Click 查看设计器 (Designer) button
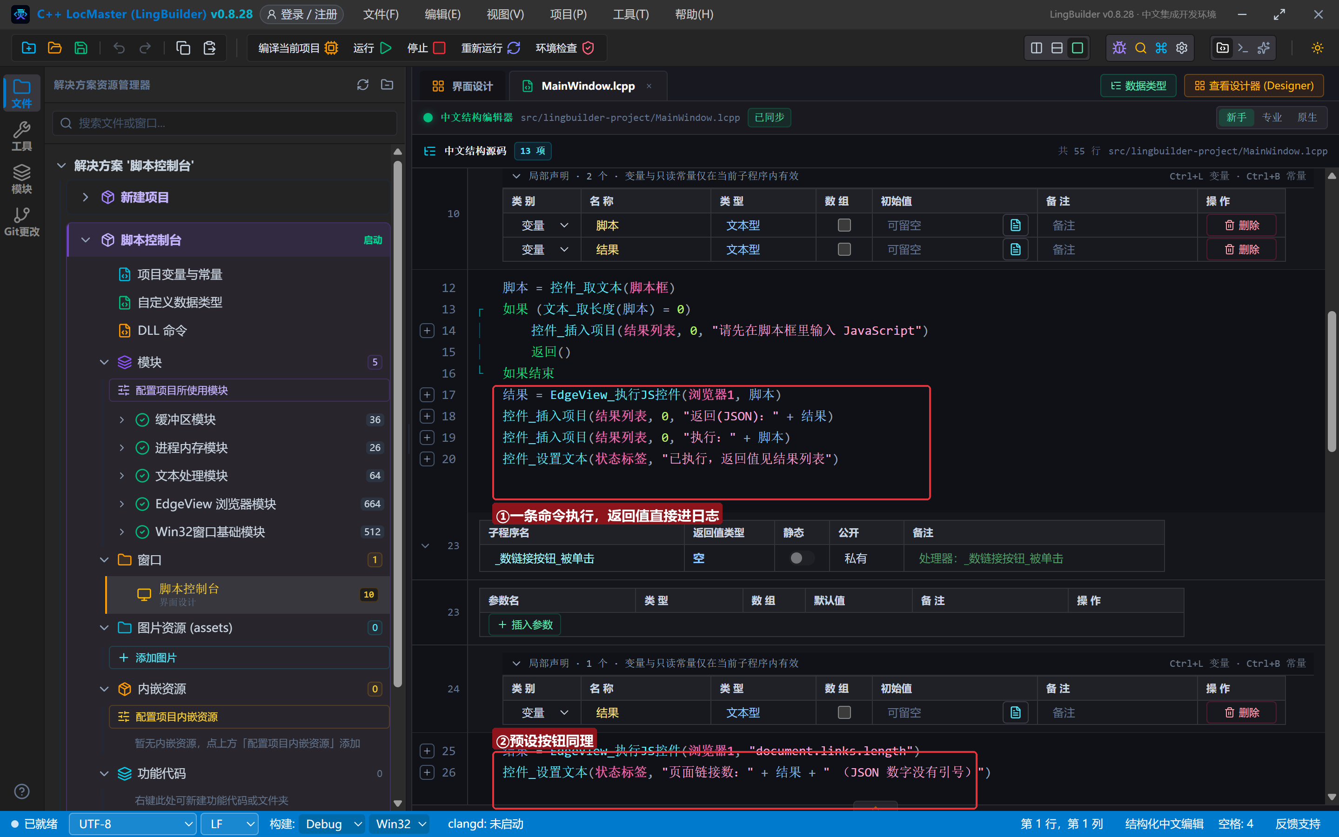 pos(1254,86)
